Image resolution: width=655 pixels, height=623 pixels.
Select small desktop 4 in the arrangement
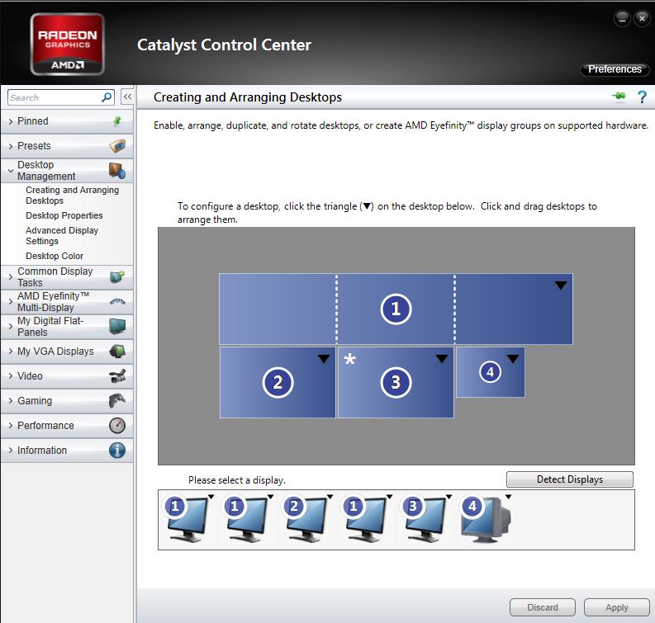(491, 372)
